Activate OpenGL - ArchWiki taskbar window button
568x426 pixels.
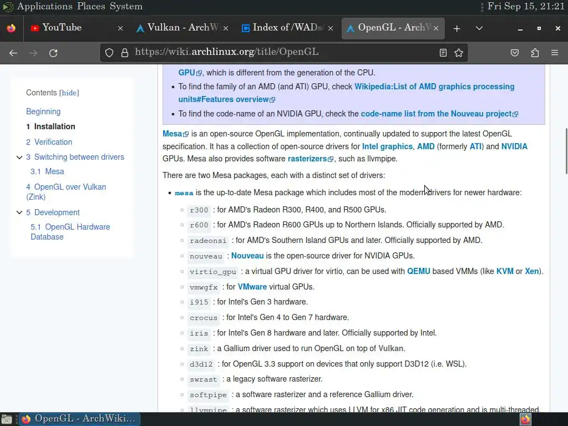[x=80, y=419]
